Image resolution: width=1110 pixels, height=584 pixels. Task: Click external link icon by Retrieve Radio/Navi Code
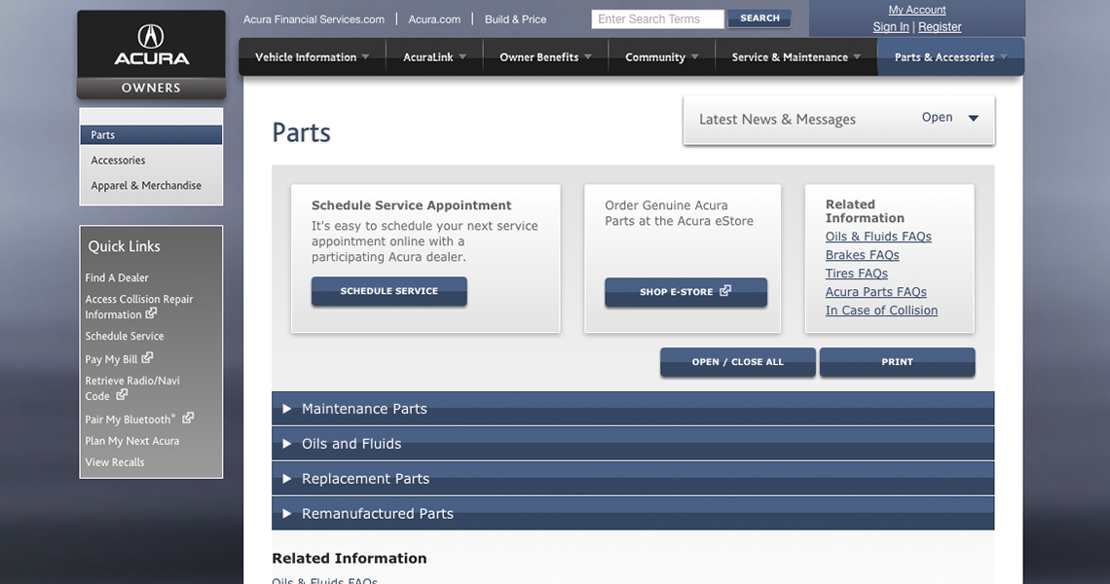pos(122,395)
